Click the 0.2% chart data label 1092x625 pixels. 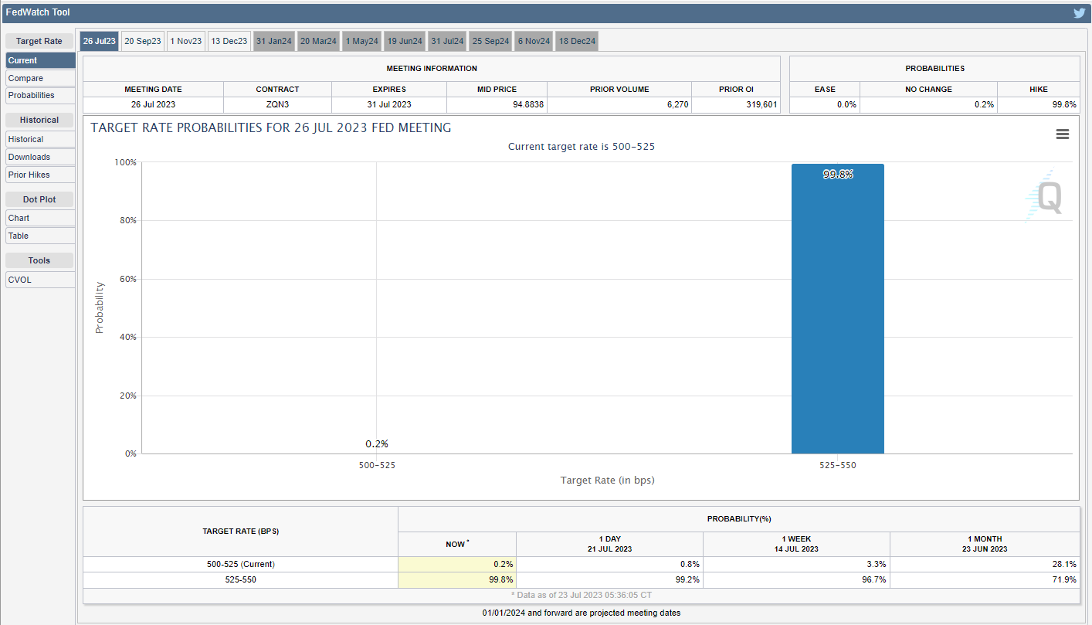click(377, 444)
